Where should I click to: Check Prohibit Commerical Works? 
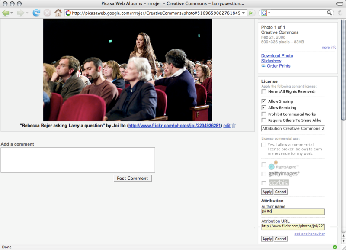coord(263,114)
